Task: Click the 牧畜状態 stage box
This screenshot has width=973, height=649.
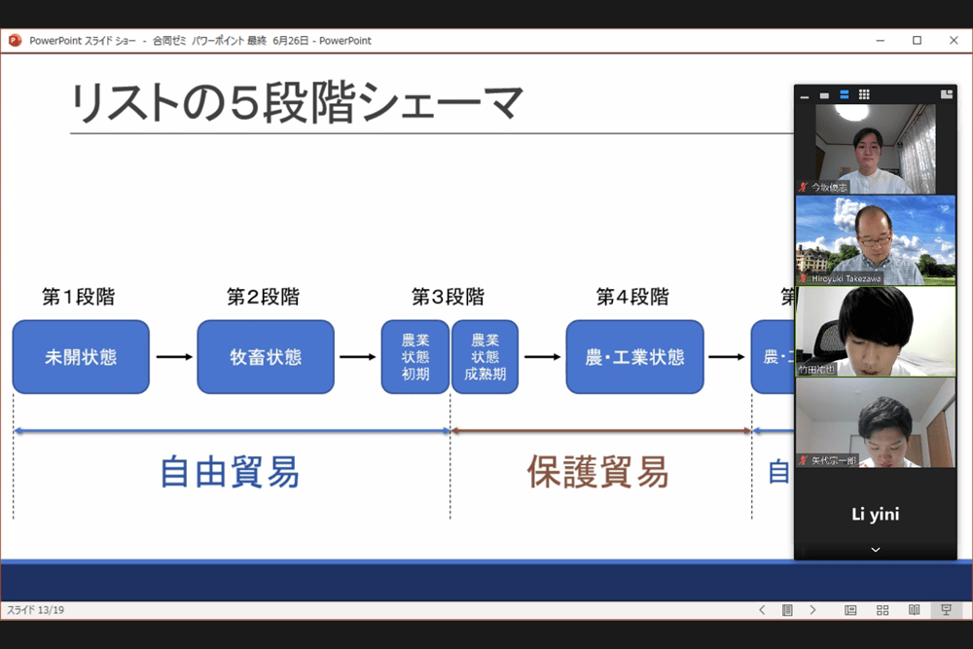Action: click(x=266, y=357)
